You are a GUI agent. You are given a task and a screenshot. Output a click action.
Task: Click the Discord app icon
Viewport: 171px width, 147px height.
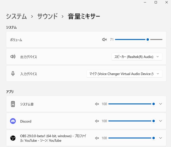[x=13, y=121]
